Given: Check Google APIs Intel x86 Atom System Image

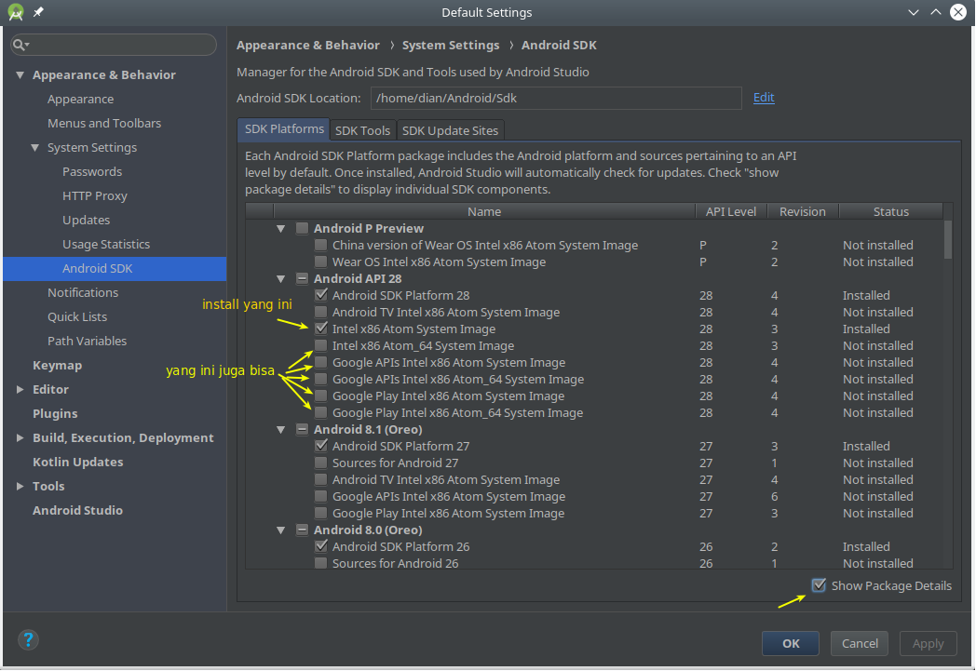Looking at the screenshot, I should pos(321,362).
